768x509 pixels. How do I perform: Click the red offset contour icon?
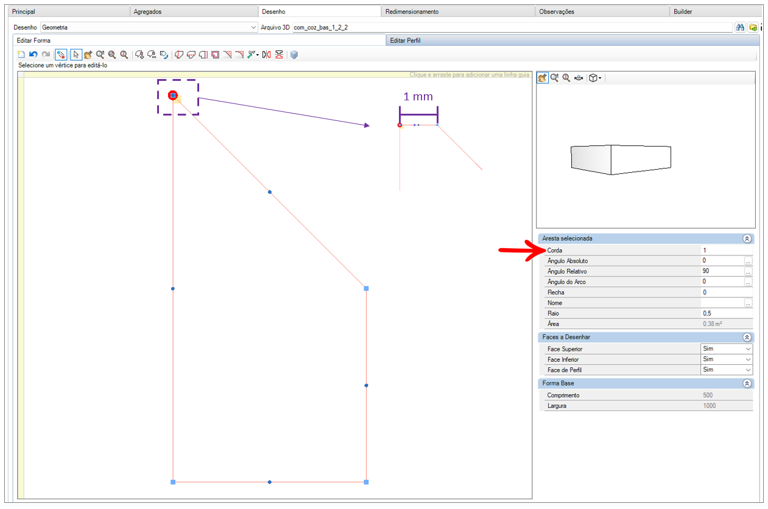[216, 55]
